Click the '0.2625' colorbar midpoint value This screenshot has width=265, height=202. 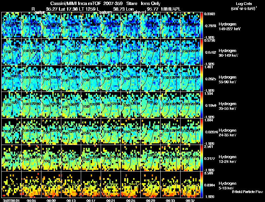coord(210,79)
